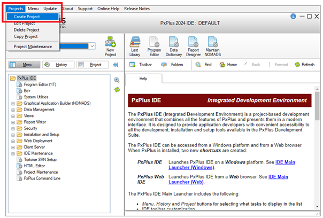323x218 pixels.
Task: Open the Last Library tool
Action: tap(135, 45)
